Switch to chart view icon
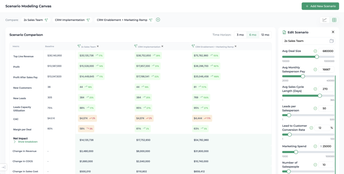Image resolution: width=344 pixels, height=174 pixels. pyautogui.click(x=325, y=20)
